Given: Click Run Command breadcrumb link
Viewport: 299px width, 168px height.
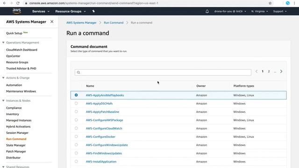Looking at the screenshot, I should [x=114, y=23].
